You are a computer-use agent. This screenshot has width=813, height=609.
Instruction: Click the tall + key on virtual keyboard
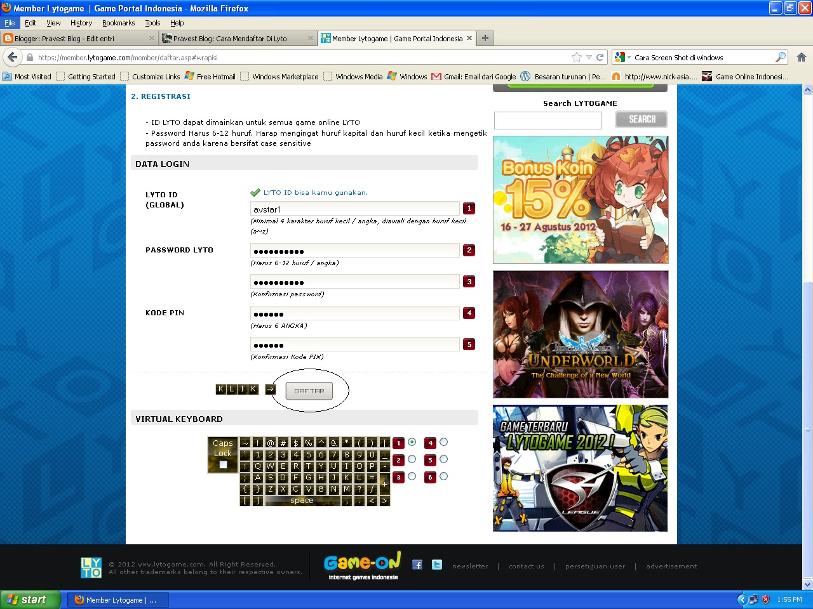[384, 483]
